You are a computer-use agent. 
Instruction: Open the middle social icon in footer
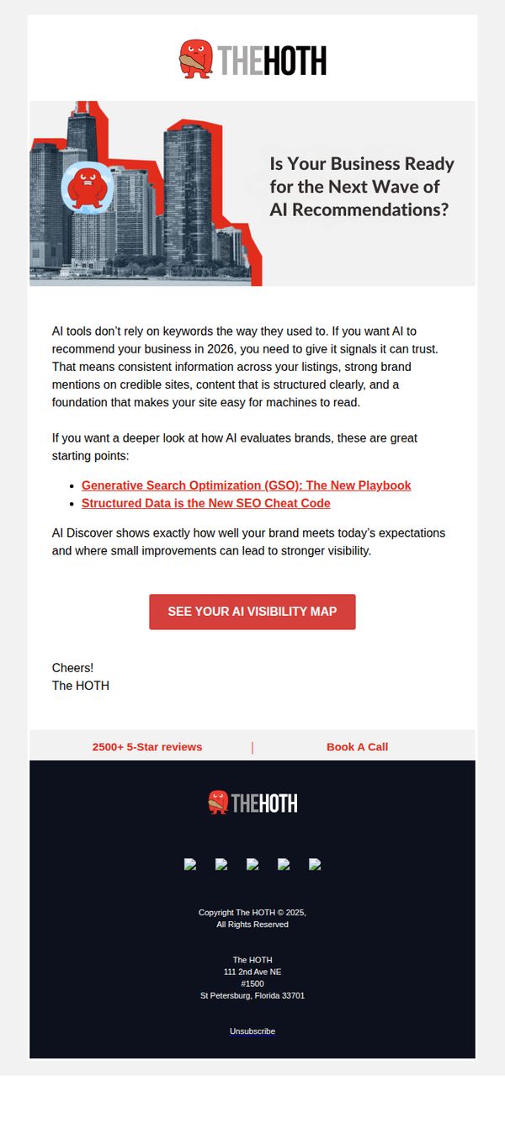coord(252,864)
